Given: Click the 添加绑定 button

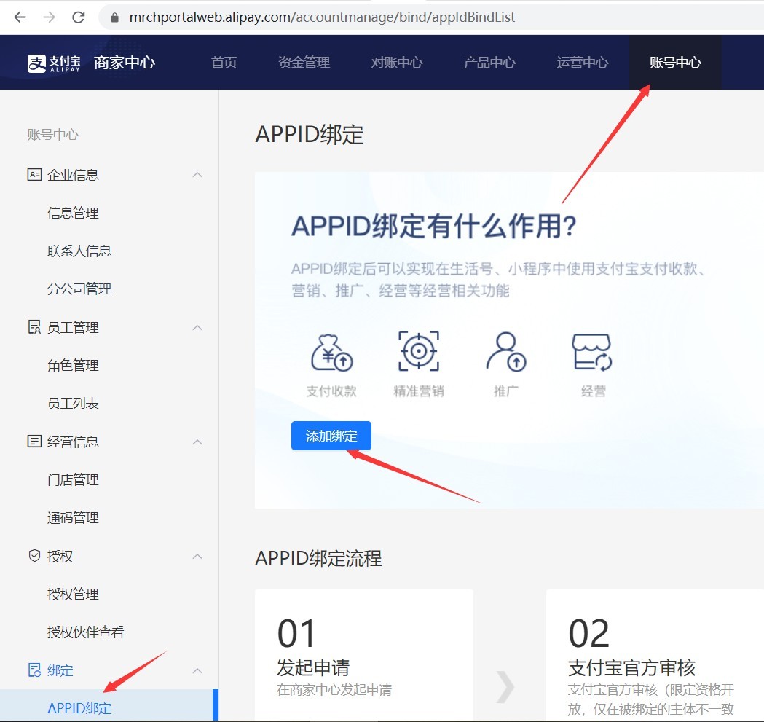Looking at the screenshot, I should 331,435.
